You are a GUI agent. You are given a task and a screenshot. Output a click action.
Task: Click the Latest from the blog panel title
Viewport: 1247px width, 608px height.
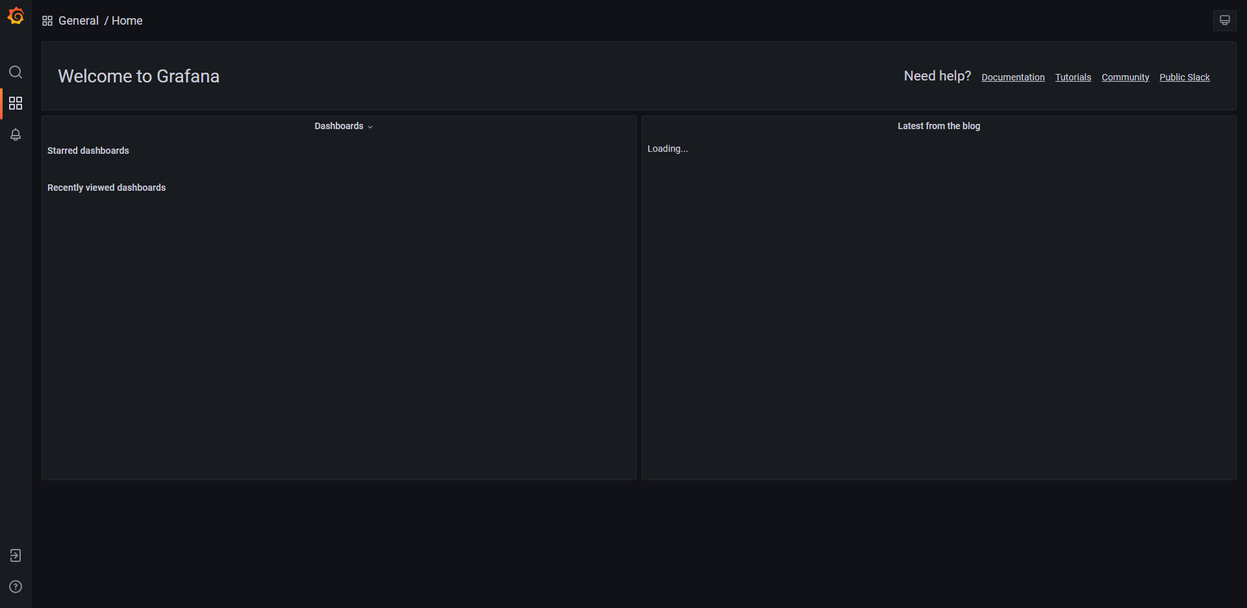(x=939, y=126)
